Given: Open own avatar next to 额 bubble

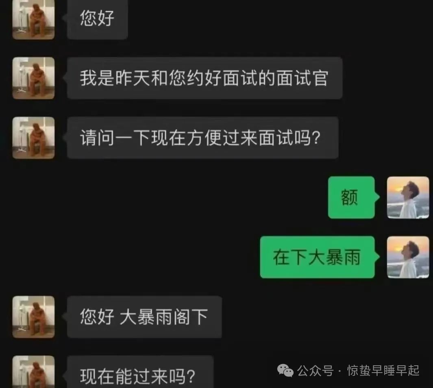Looking at the screenshot, I should click(x=408, y=198).
